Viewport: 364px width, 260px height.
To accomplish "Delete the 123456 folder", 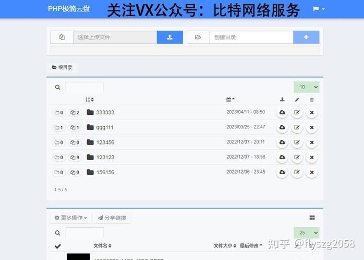I will pyautogui.click(x=312, y=142).
